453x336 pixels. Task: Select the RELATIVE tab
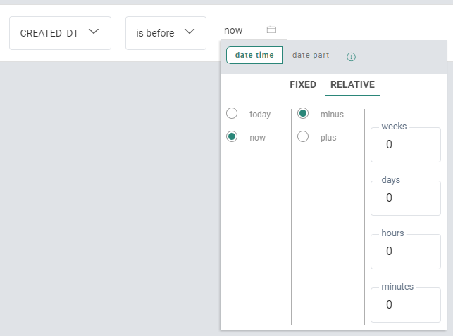click(x=352, y=84)
